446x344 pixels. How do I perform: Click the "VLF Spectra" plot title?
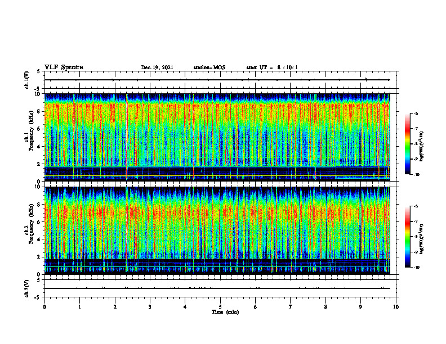point(64,67)
